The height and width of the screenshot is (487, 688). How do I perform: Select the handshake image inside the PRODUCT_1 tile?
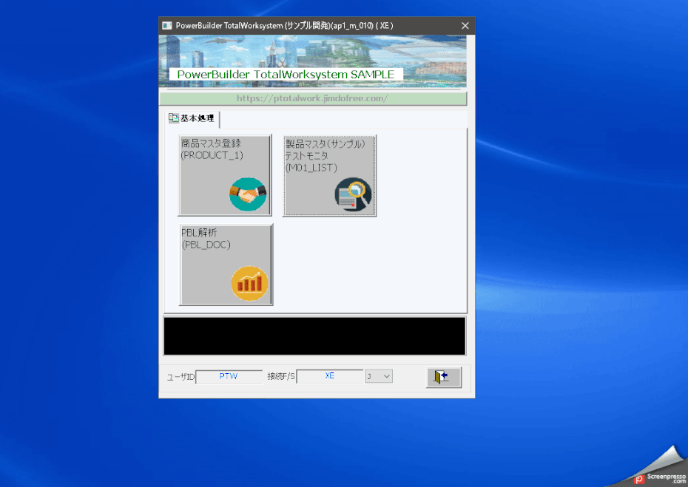246,194
